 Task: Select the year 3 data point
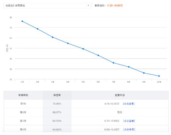point(53,37)
